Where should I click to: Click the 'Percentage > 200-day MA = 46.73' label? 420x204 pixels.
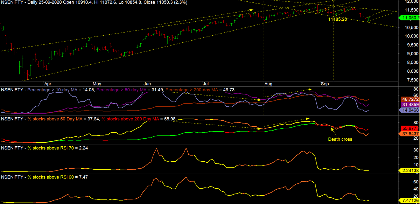199,90
